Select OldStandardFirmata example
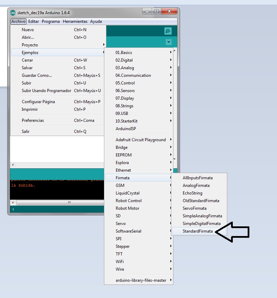277x298 pixels. [x=199, y=200]
